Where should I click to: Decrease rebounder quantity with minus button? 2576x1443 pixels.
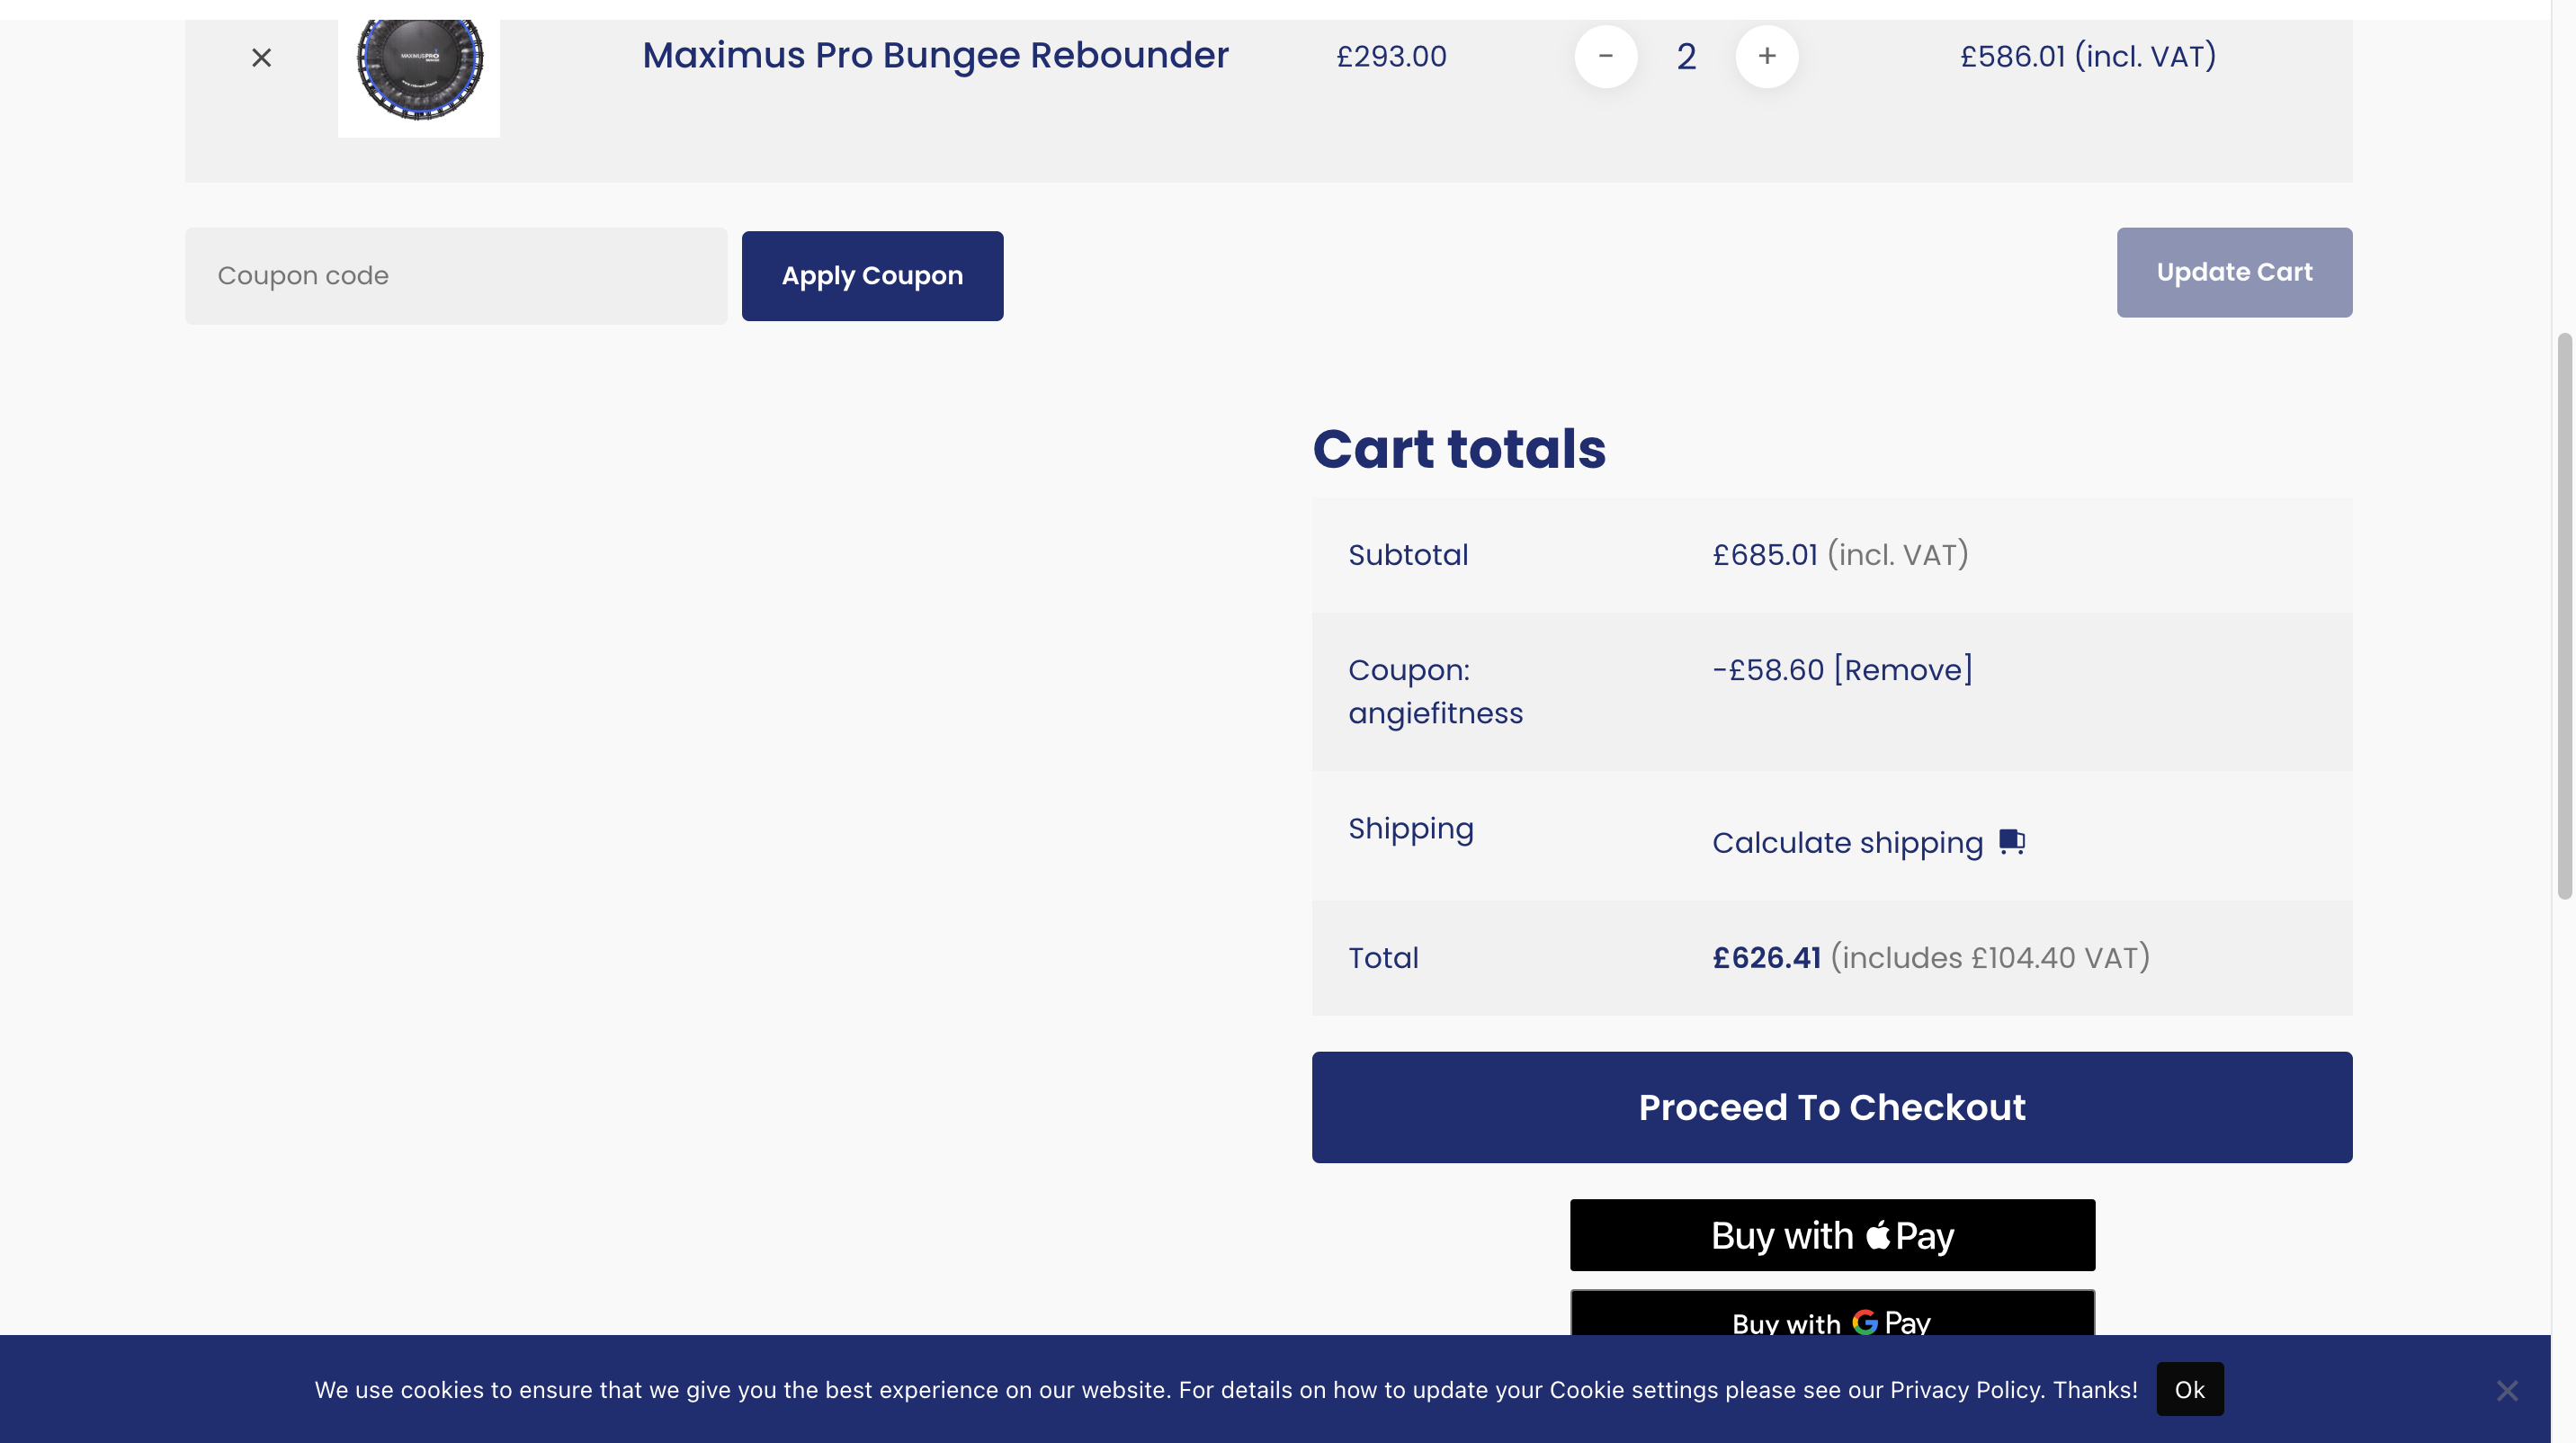[1605, 56]
